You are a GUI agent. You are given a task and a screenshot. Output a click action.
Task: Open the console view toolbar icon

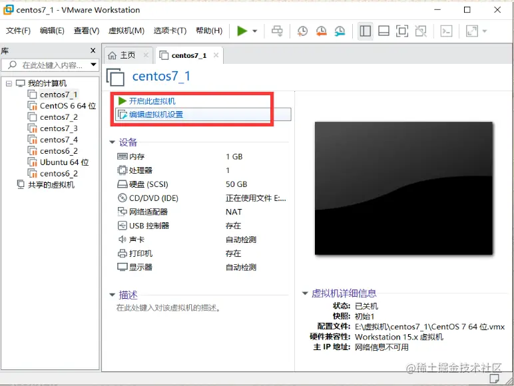446,31
